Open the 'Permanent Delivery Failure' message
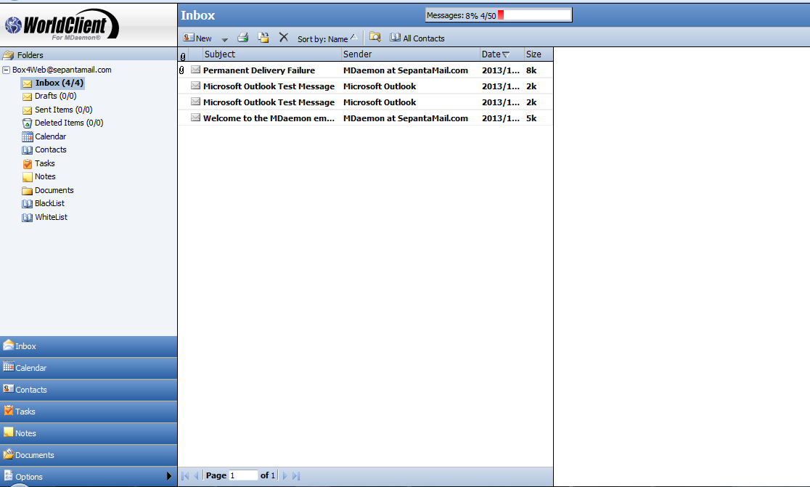 pyautogui.click(x=259, y=70)
